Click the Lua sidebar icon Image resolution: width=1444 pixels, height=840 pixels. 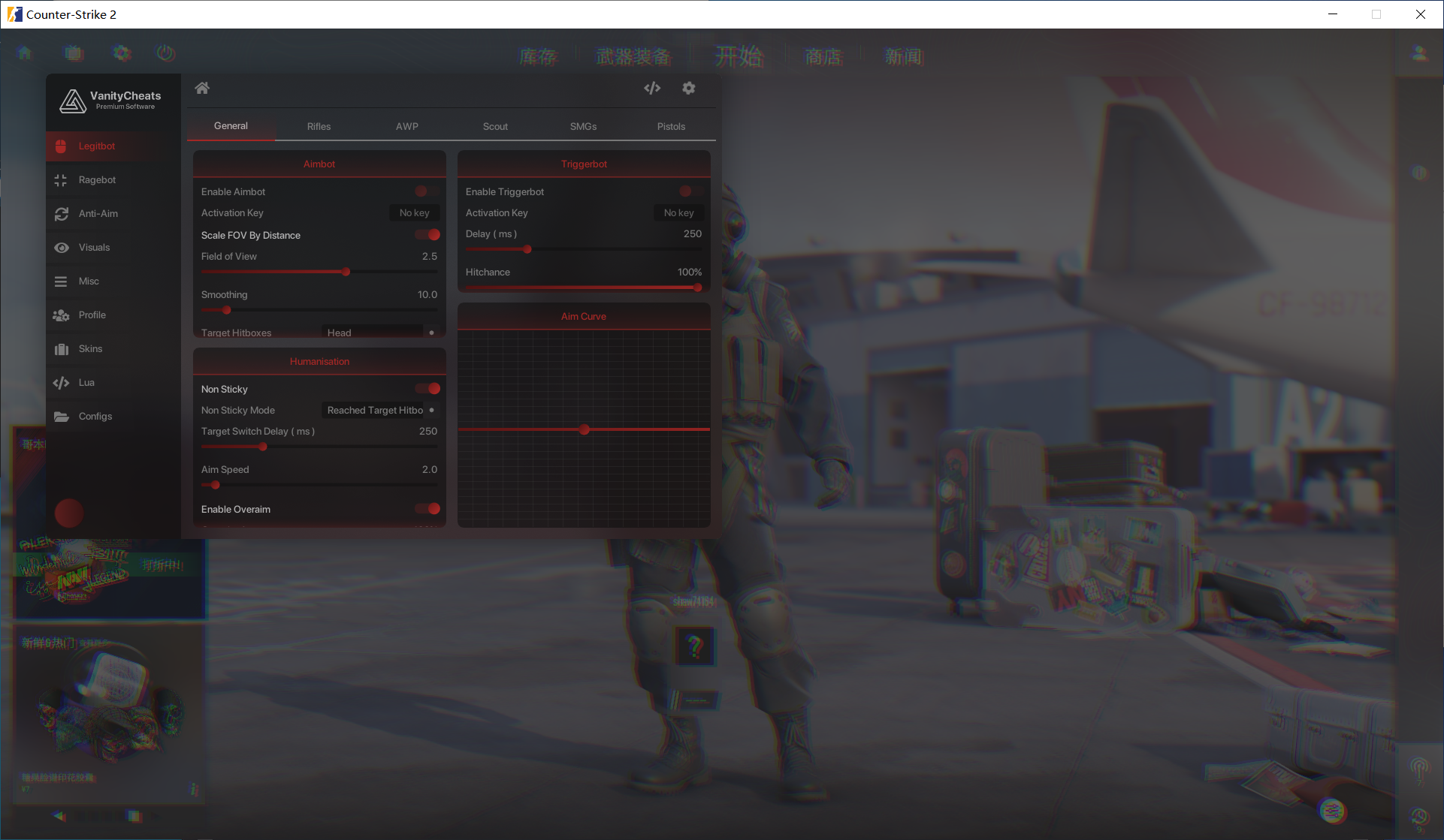point(62,382)
